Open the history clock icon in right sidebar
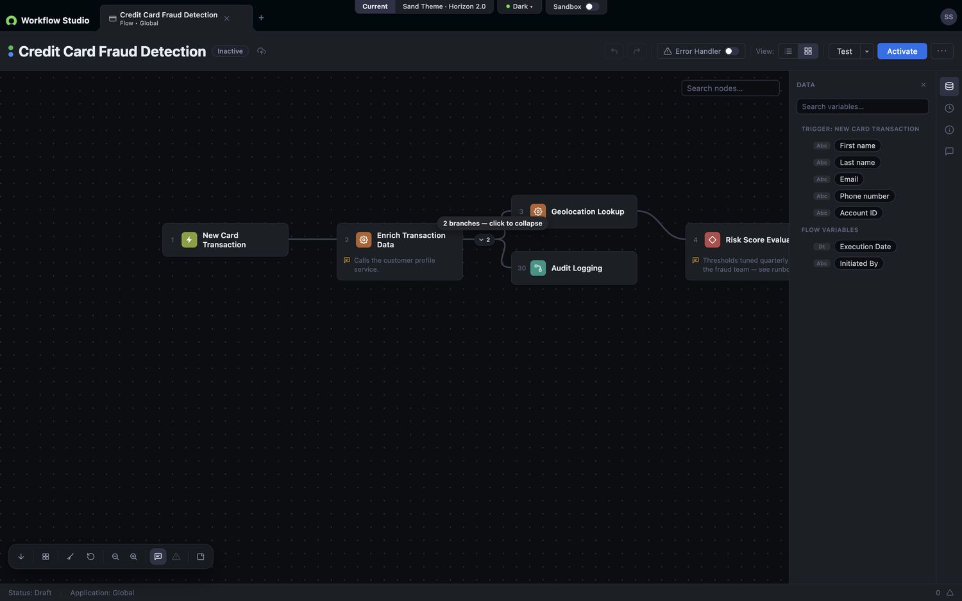The image size is (962, 601). point(949,108)
